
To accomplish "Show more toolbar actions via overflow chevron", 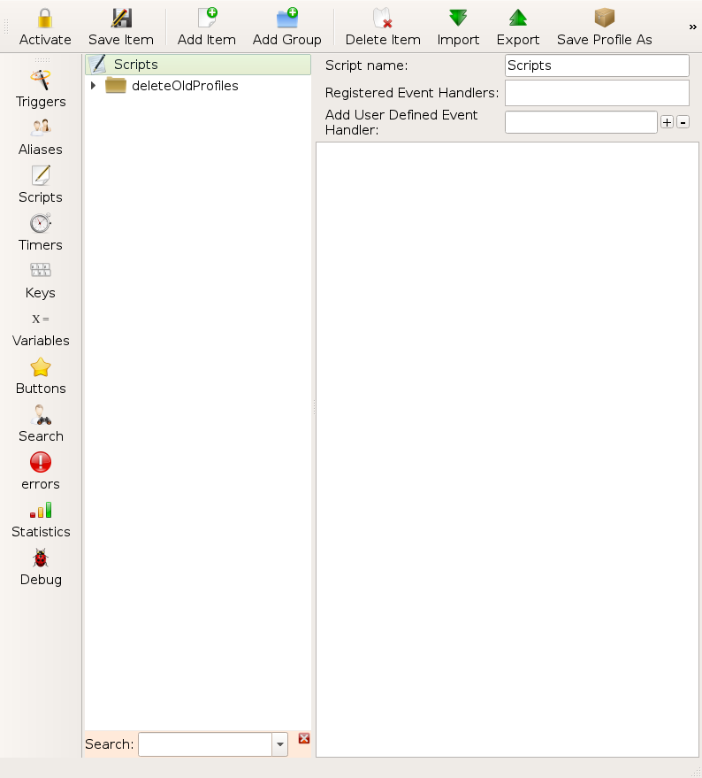I will [692, 27].
